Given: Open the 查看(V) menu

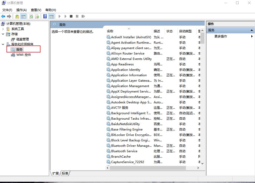Looking at the screenshot, I should point(36,10).
